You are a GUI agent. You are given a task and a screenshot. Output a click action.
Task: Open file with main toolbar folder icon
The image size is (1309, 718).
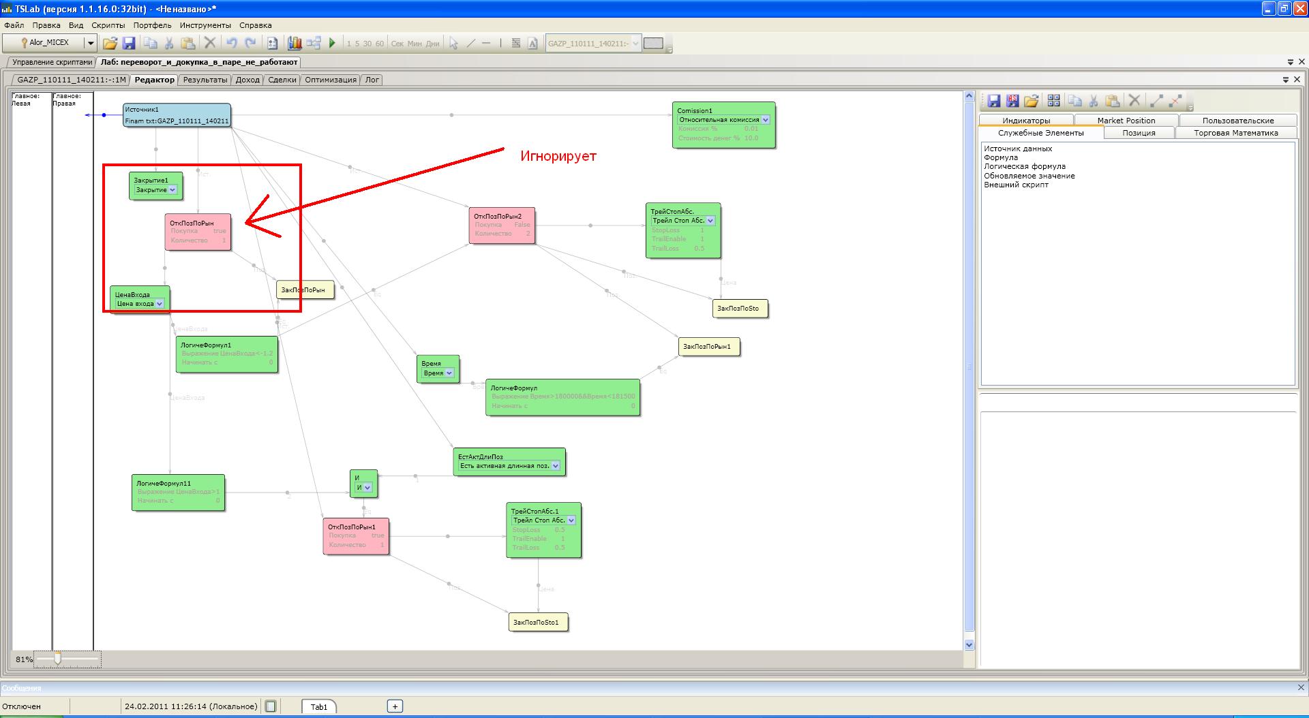pyautogui.click(x=110, y=43)
